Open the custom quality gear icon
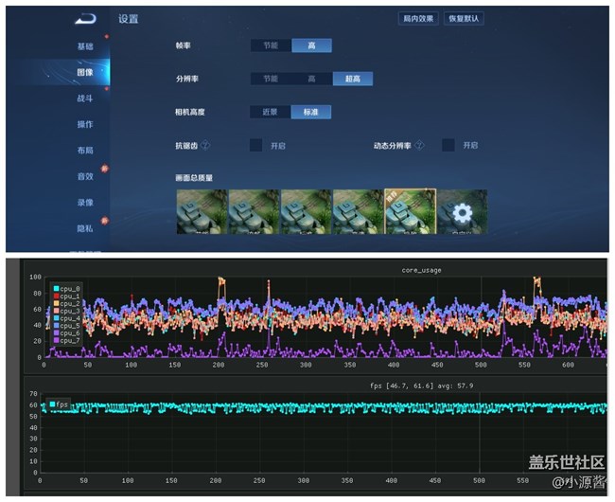 pos(463,211)
